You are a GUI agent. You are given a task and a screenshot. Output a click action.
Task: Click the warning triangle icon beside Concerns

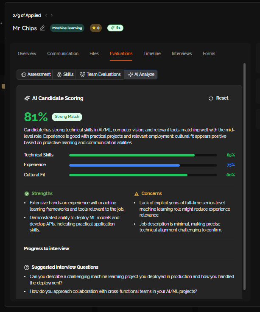[x=137, y=194]
